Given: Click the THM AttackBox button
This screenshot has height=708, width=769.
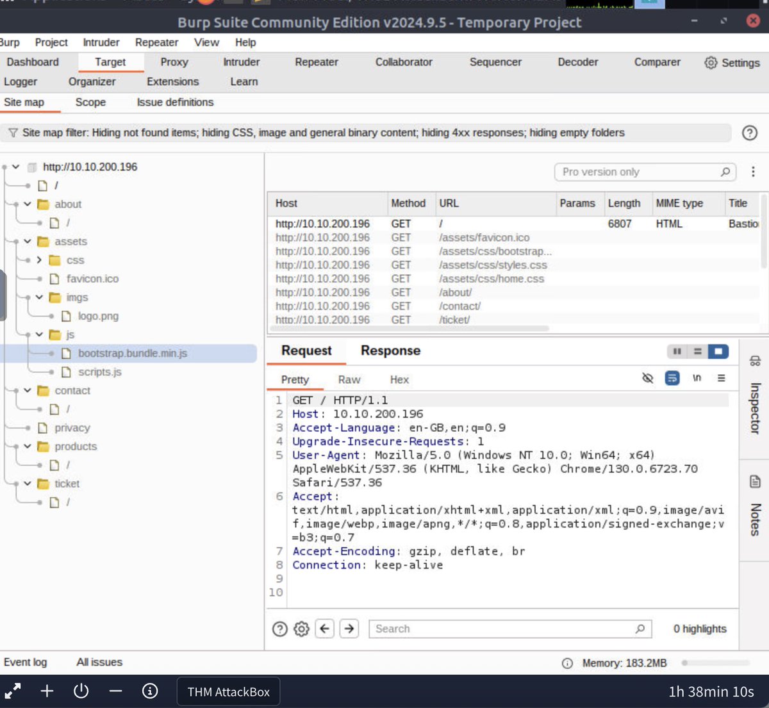Looking at the screenshot, I should pos(228,692).
